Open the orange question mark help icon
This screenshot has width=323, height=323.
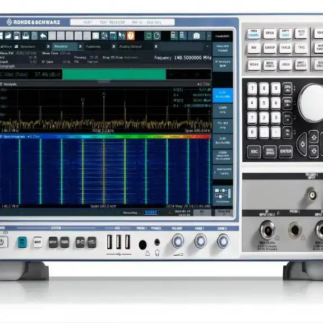click(x=131, y=36)
